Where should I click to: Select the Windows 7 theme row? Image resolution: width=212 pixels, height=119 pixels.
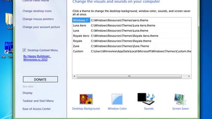[132, 20]
